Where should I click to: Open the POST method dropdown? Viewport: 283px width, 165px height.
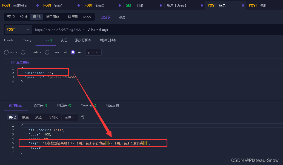[18, 29]
